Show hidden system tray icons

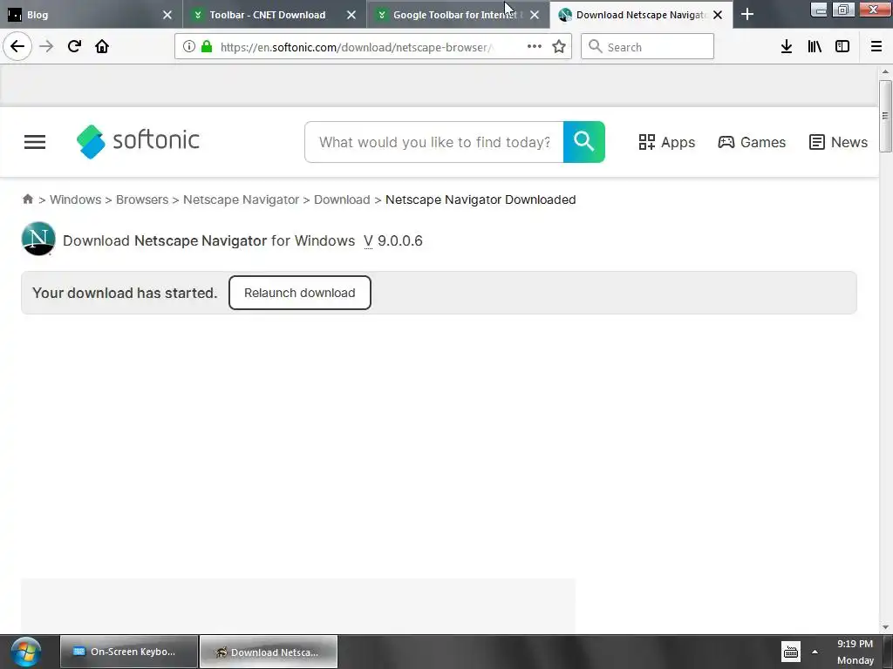(815, 652)
